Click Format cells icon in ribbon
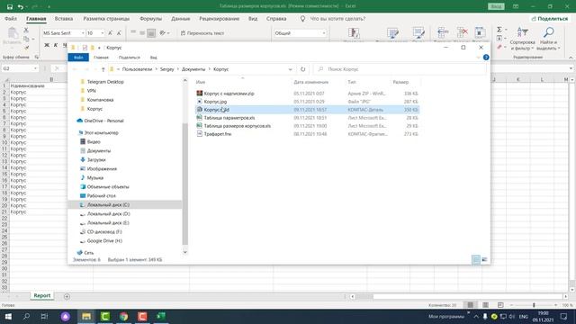The image size is (576, 324). pyautogui.click(x=480, y=33)
